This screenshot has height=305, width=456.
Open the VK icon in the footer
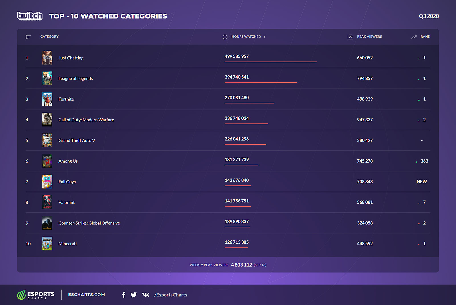click(x=146, y=295)
